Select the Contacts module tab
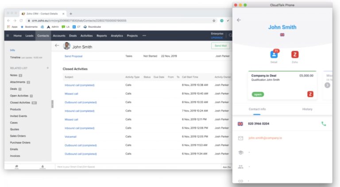The image size is (340, 187). coord(43,36)
